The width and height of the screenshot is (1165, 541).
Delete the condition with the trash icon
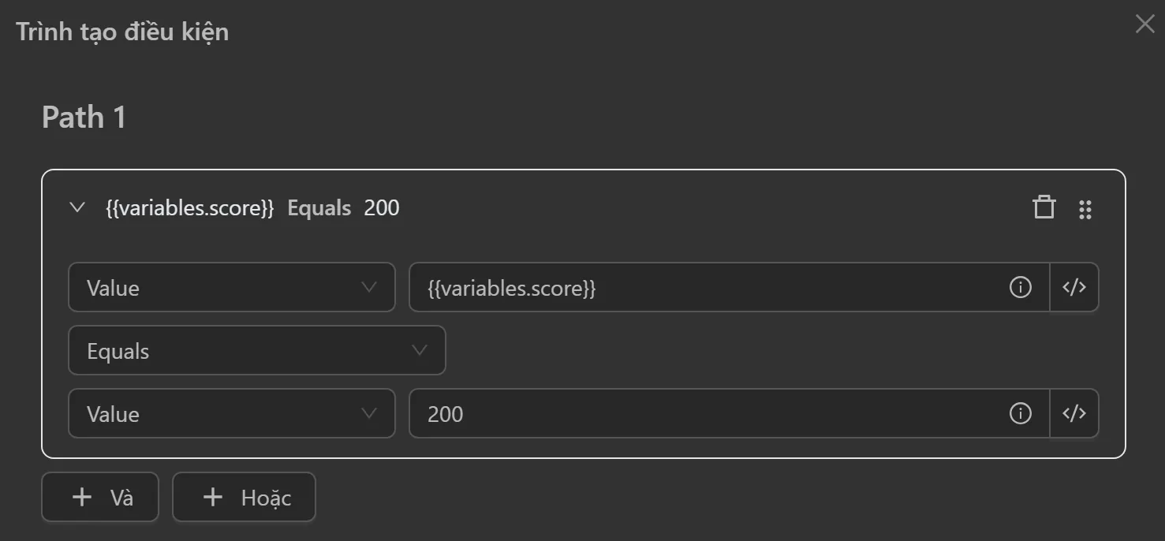[x=1044, y=208]
